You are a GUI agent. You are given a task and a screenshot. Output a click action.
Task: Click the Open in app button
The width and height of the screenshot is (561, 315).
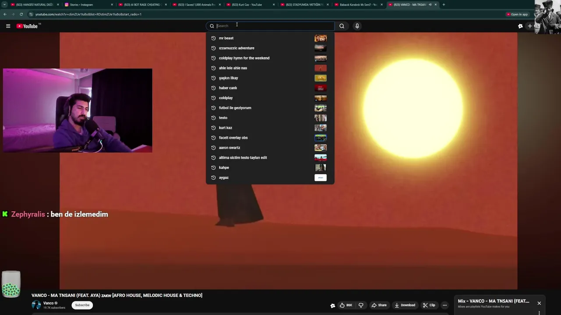point(517,14)
